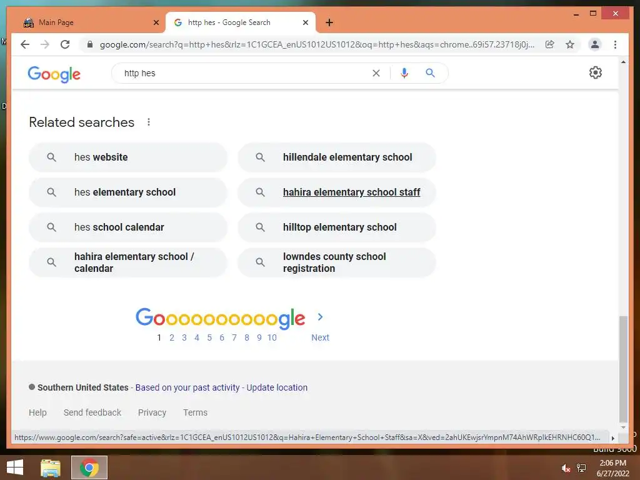
Task: Open the network tray icon
Action: click(581, 467)
